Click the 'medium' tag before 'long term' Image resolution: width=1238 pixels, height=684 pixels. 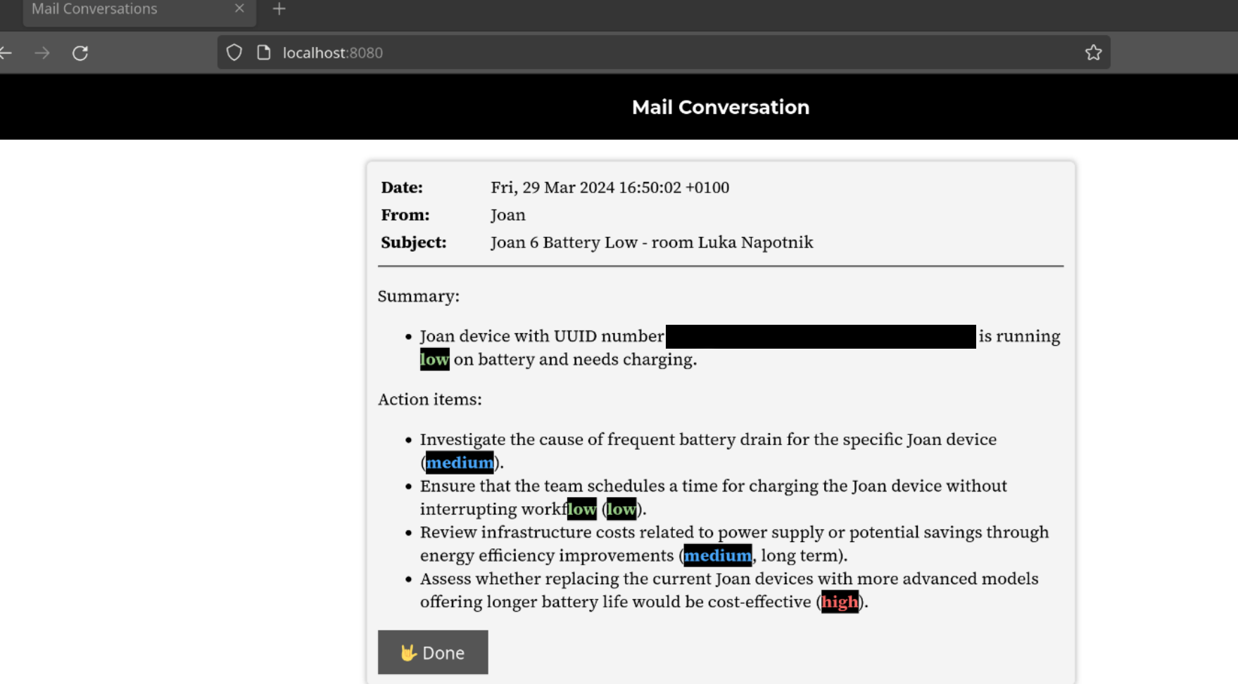[x=717, y=555]
